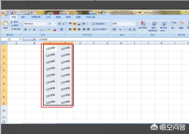
Task: Toggle Italic formatting
Action: (x=30, y=29)
